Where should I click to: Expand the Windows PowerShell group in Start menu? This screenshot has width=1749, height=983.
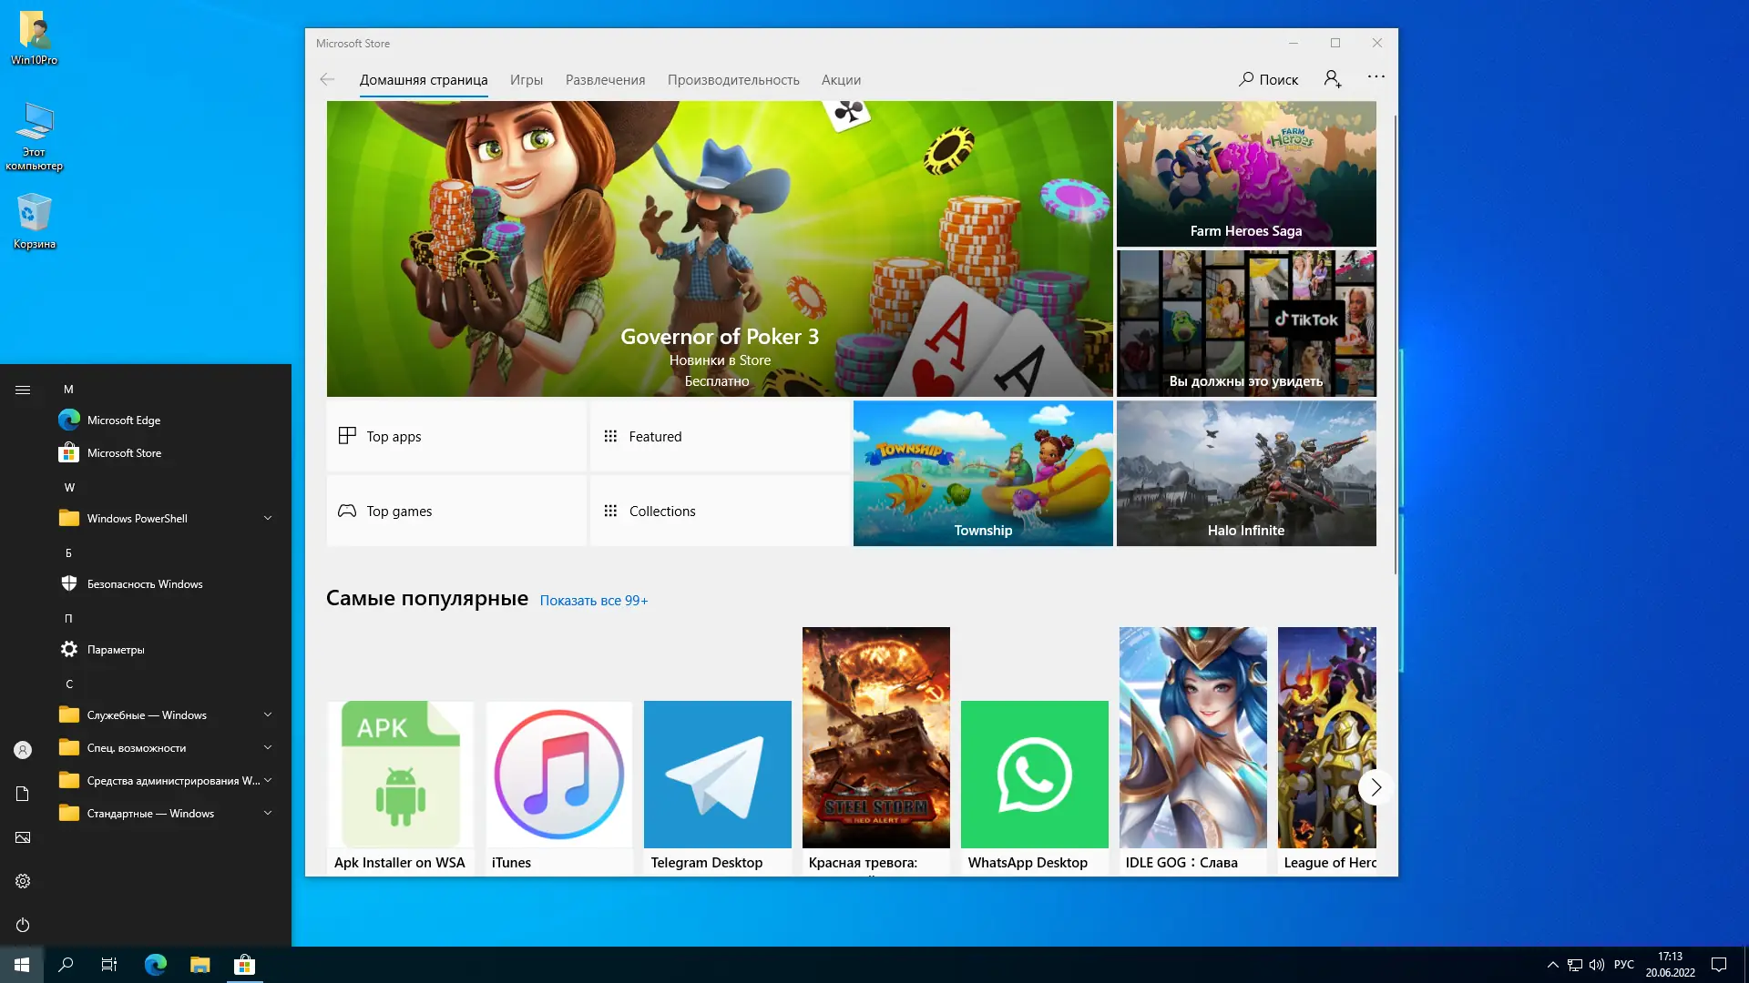click(267, 517)
